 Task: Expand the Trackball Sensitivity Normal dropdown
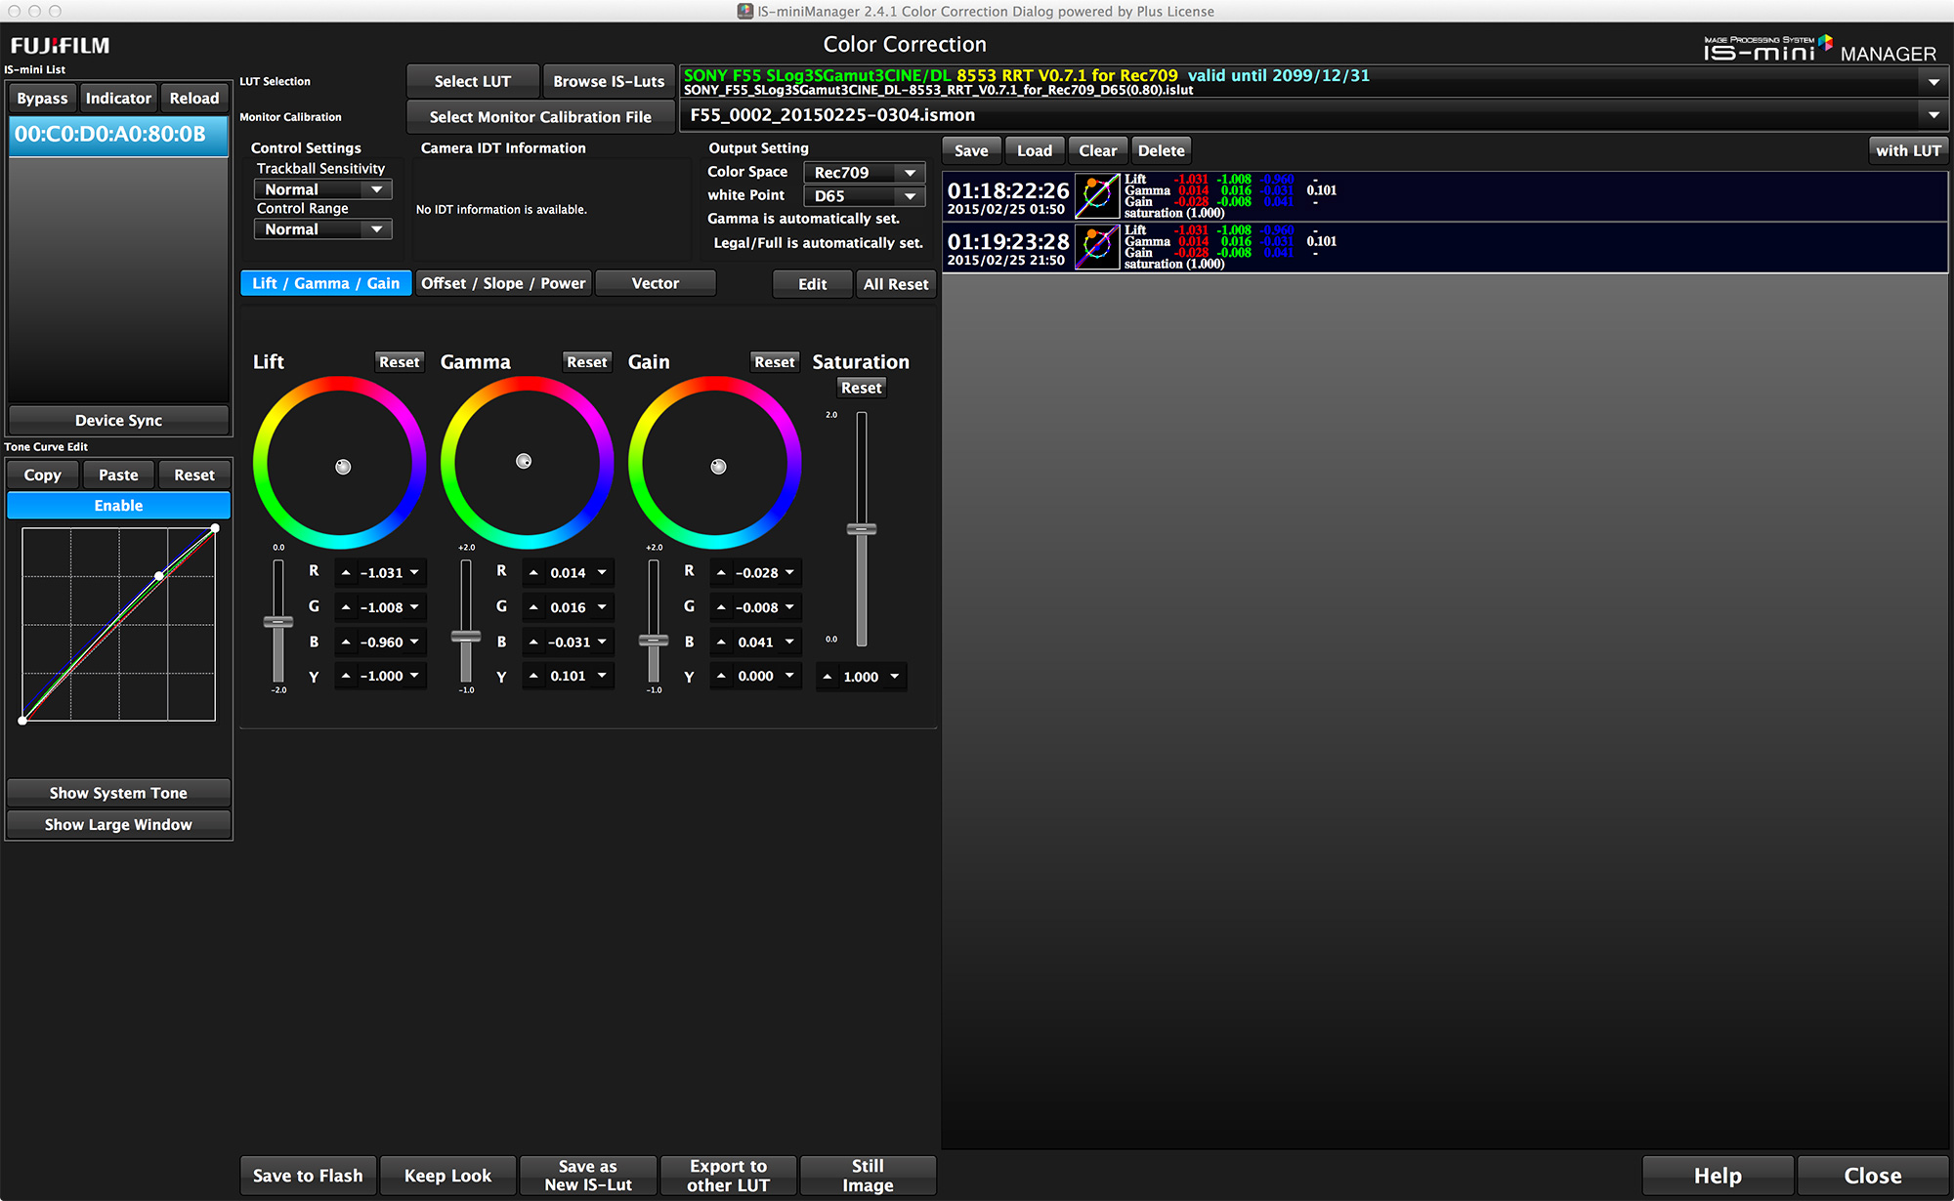322,189
